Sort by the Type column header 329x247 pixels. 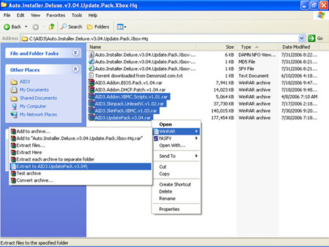tap(257, 47)
